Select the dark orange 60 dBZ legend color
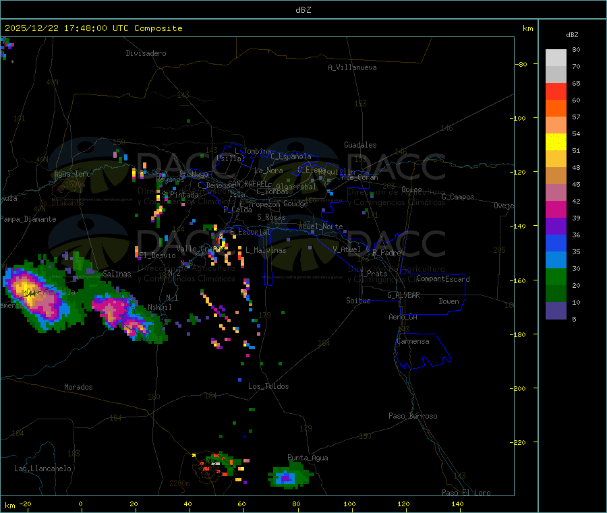The width and height of the screenshot is (607, 513). (556, 108)
